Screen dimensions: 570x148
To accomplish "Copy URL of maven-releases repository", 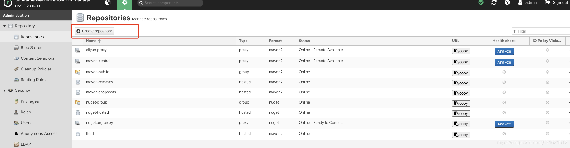I will (461, 83).
